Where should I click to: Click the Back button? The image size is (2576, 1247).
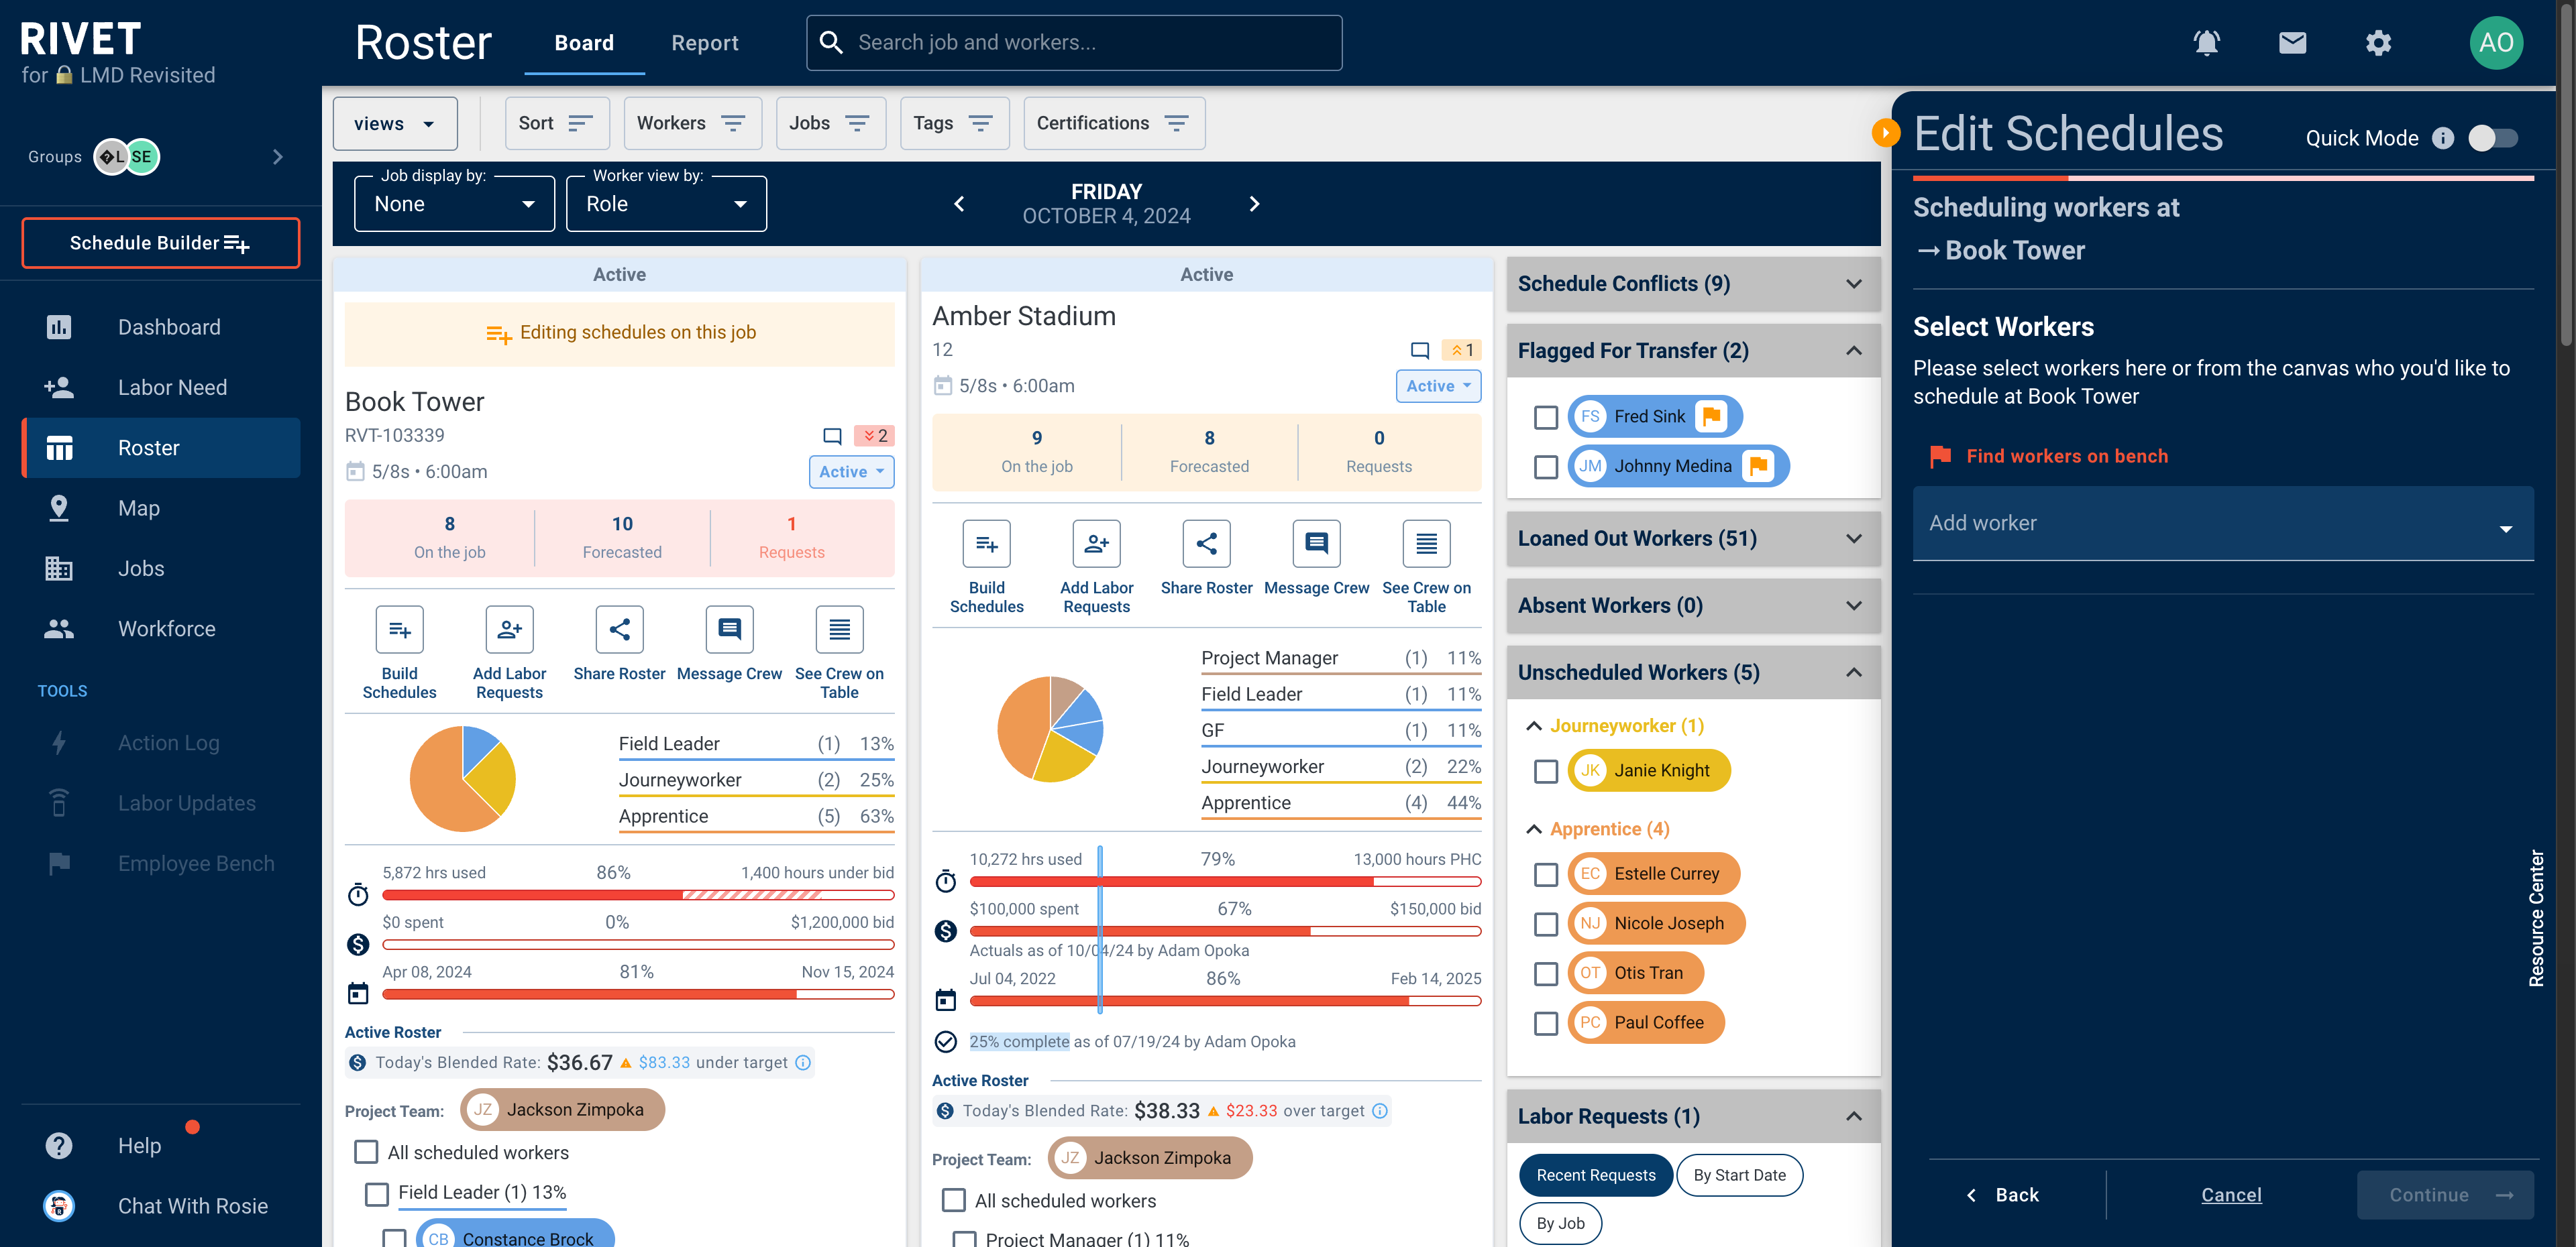pos(2002,1194)
